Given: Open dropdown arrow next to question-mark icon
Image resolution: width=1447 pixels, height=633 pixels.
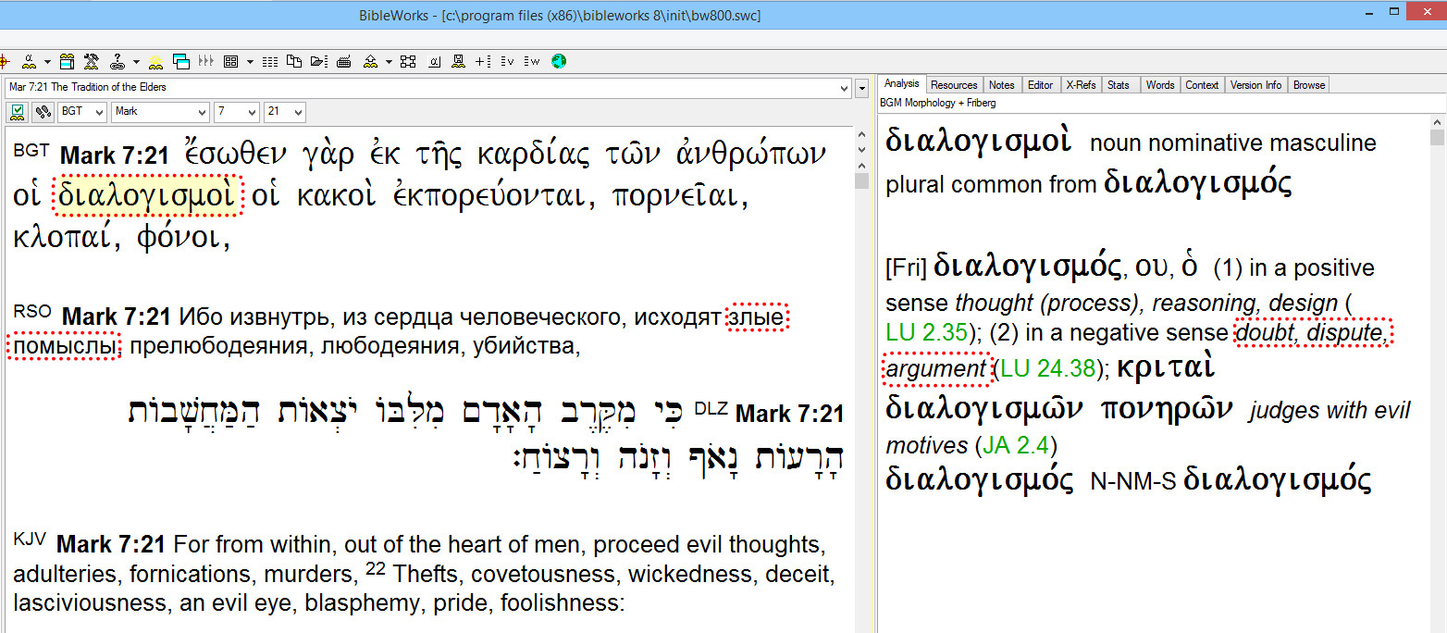Looking at the screenshot, I should (x=136, y=61).
